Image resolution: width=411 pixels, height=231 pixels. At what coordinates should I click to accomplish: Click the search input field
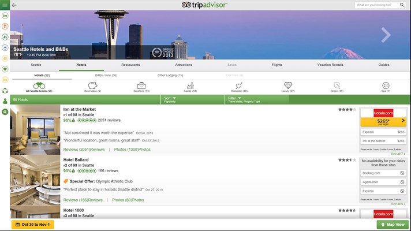coord(377,5)
